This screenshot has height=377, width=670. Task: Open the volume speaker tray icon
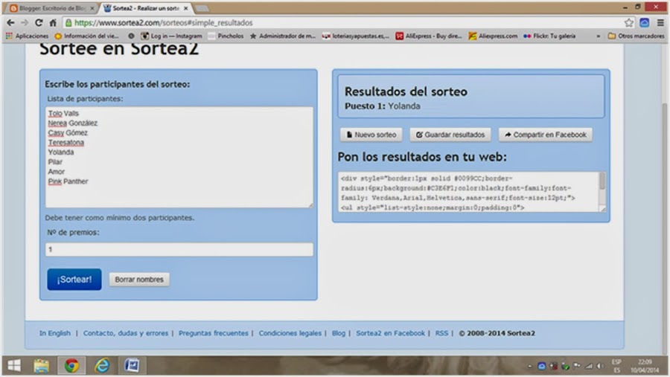tap(600, 366)
